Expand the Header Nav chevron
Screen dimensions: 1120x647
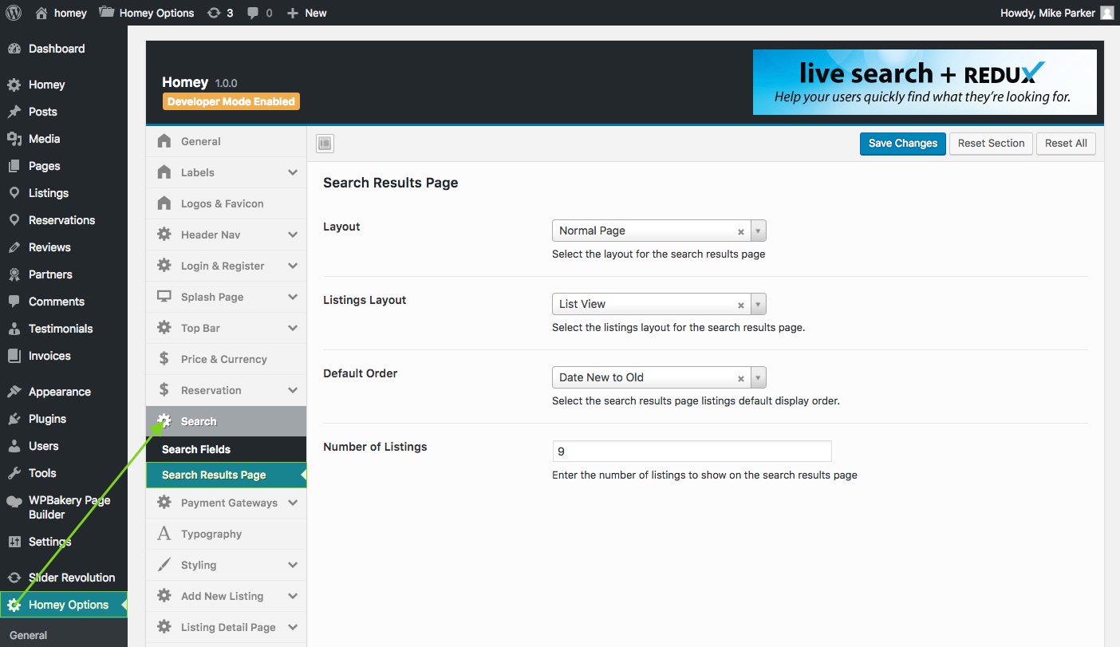click(x=293, y=235)
